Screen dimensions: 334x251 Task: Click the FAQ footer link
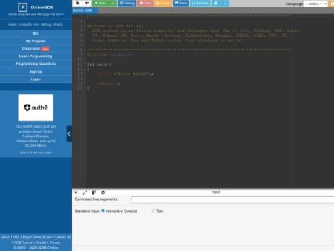point(16,237)
